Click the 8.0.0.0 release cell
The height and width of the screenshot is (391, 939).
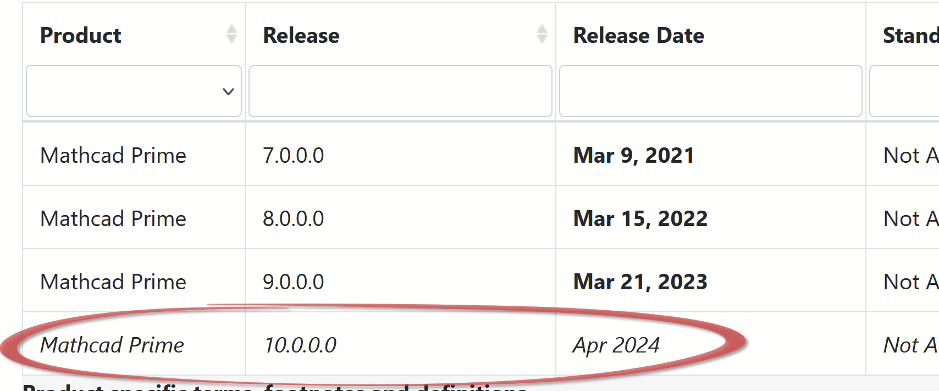(x=294, y=219)
